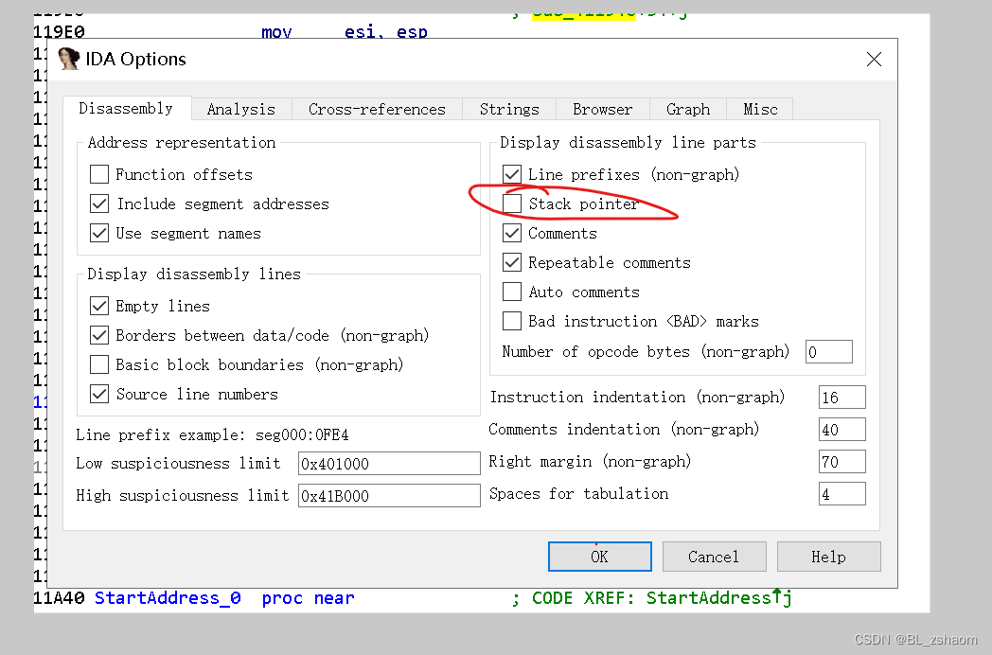The width and height of the screenshot is (992, 655).
Task: Click the 119E0 address in disassembly
Action: (59, 31)
